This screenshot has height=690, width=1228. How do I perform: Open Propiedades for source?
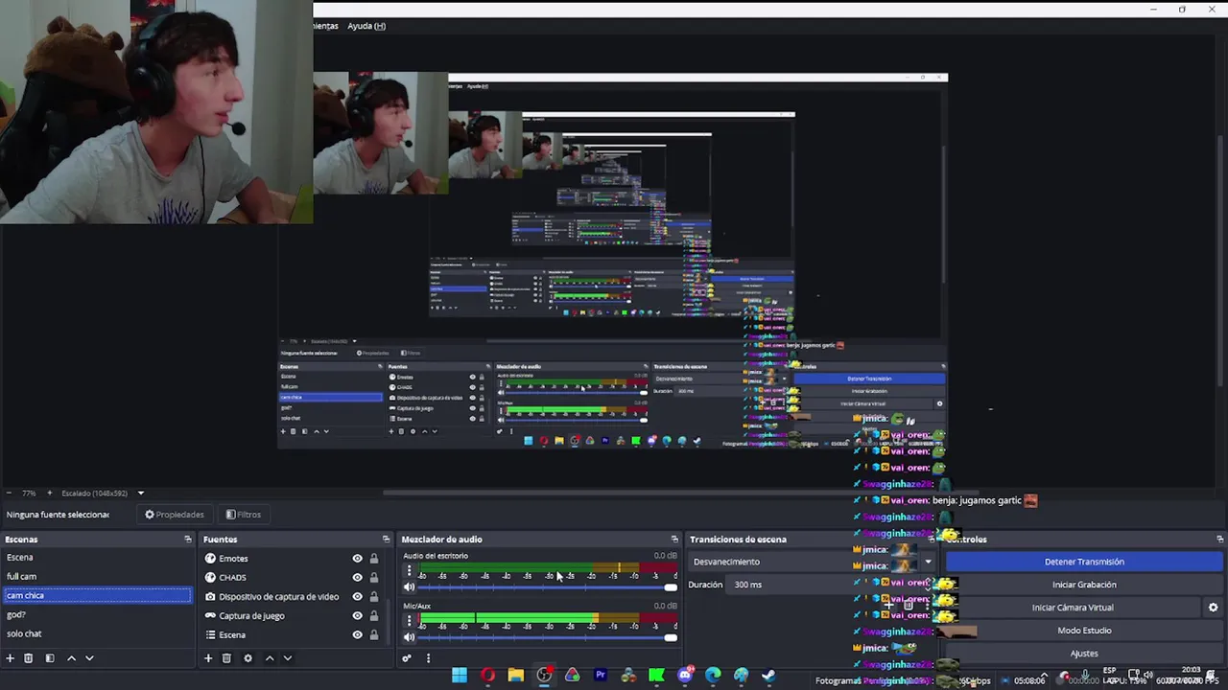coord(175,515)
